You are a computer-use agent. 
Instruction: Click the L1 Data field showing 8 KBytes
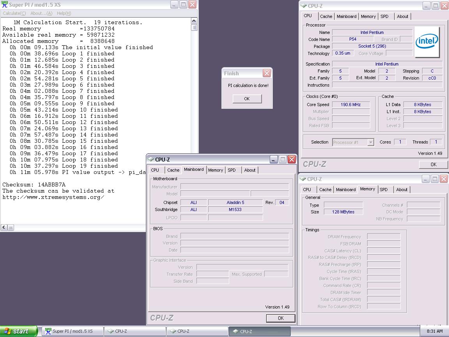422,105
